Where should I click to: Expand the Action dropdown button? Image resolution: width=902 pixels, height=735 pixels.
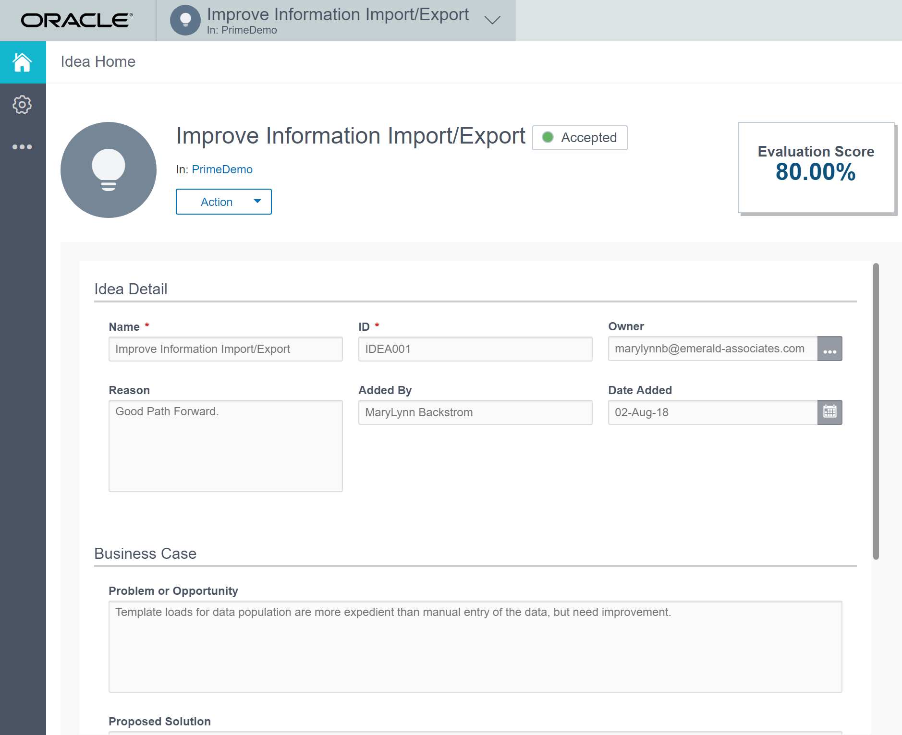224,202
